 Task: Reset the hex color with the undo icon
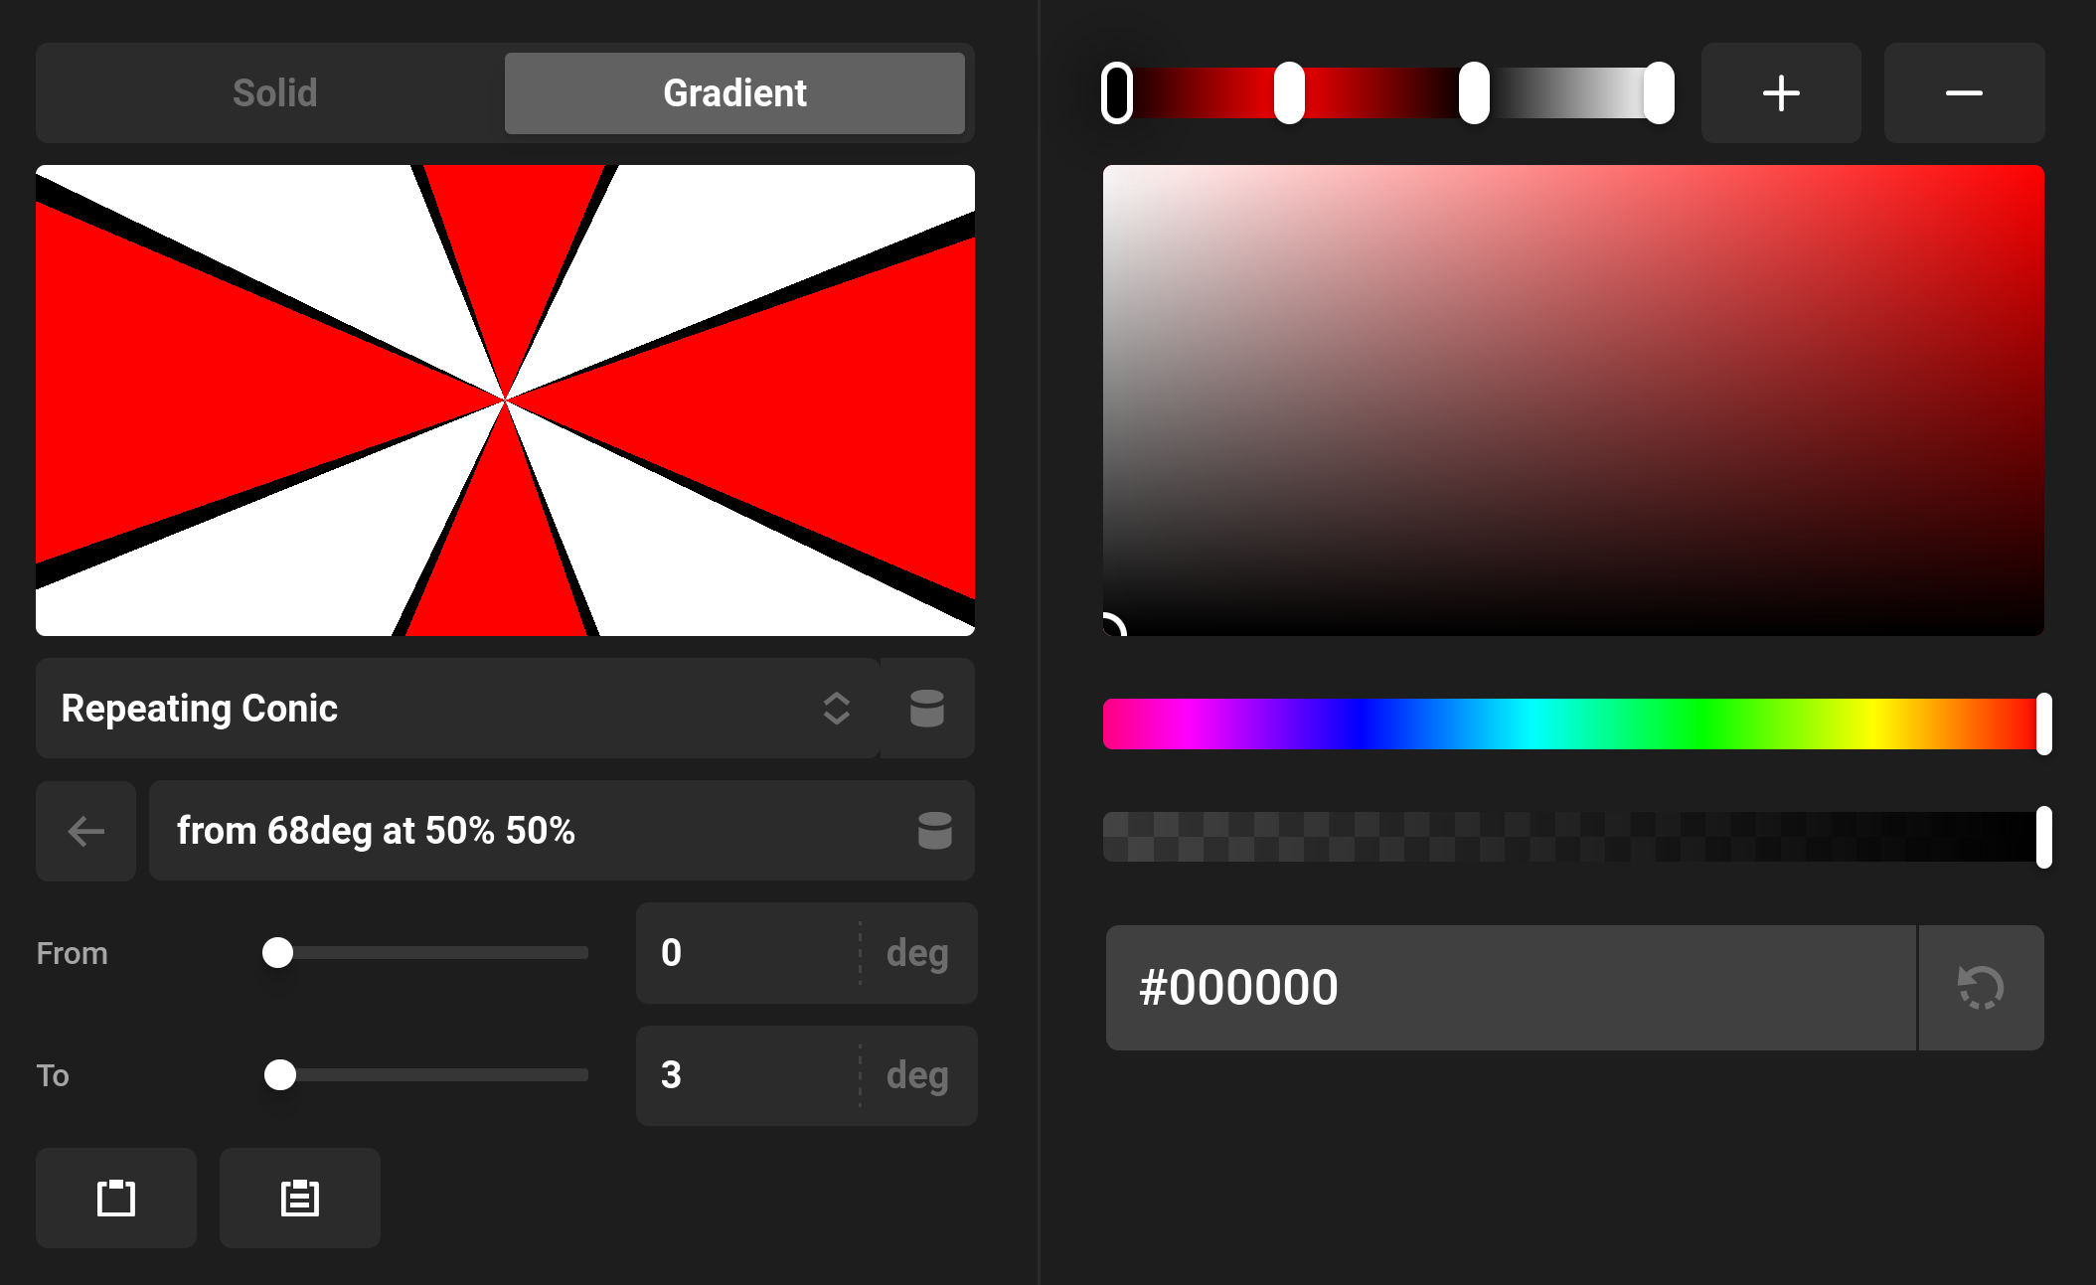pos(1980,988)
